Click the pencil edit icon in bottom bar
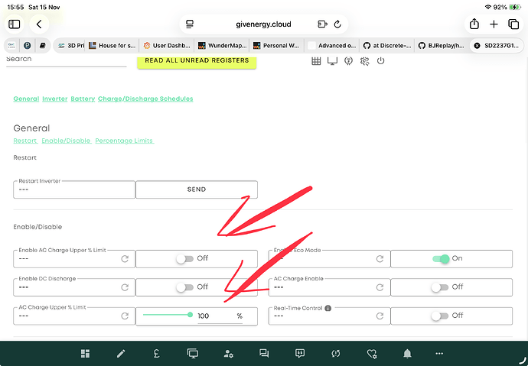Viewport: 528px width, 366px height. [x=120, y=354]
